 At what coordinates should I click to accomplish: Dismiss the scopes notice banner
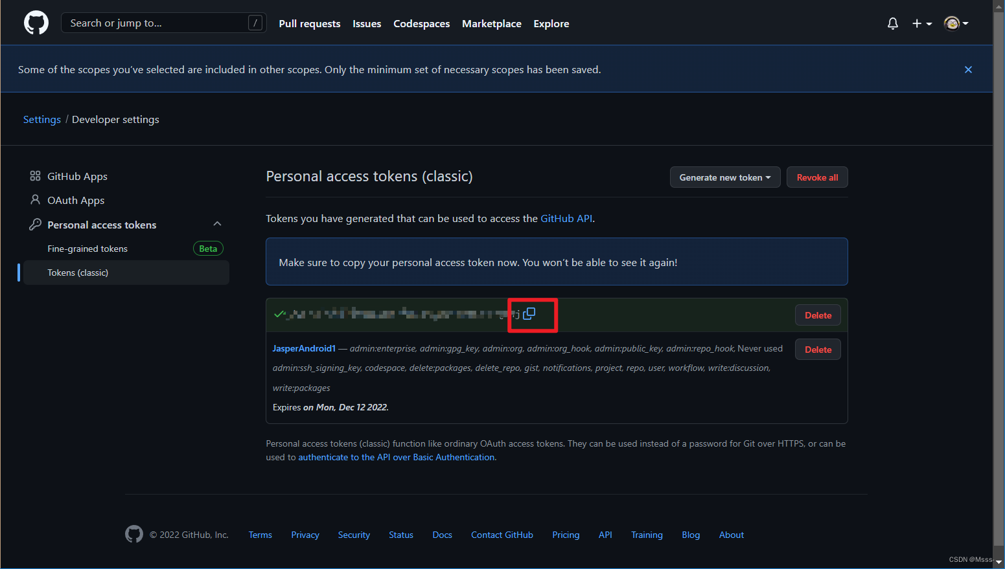coord(968,69)
